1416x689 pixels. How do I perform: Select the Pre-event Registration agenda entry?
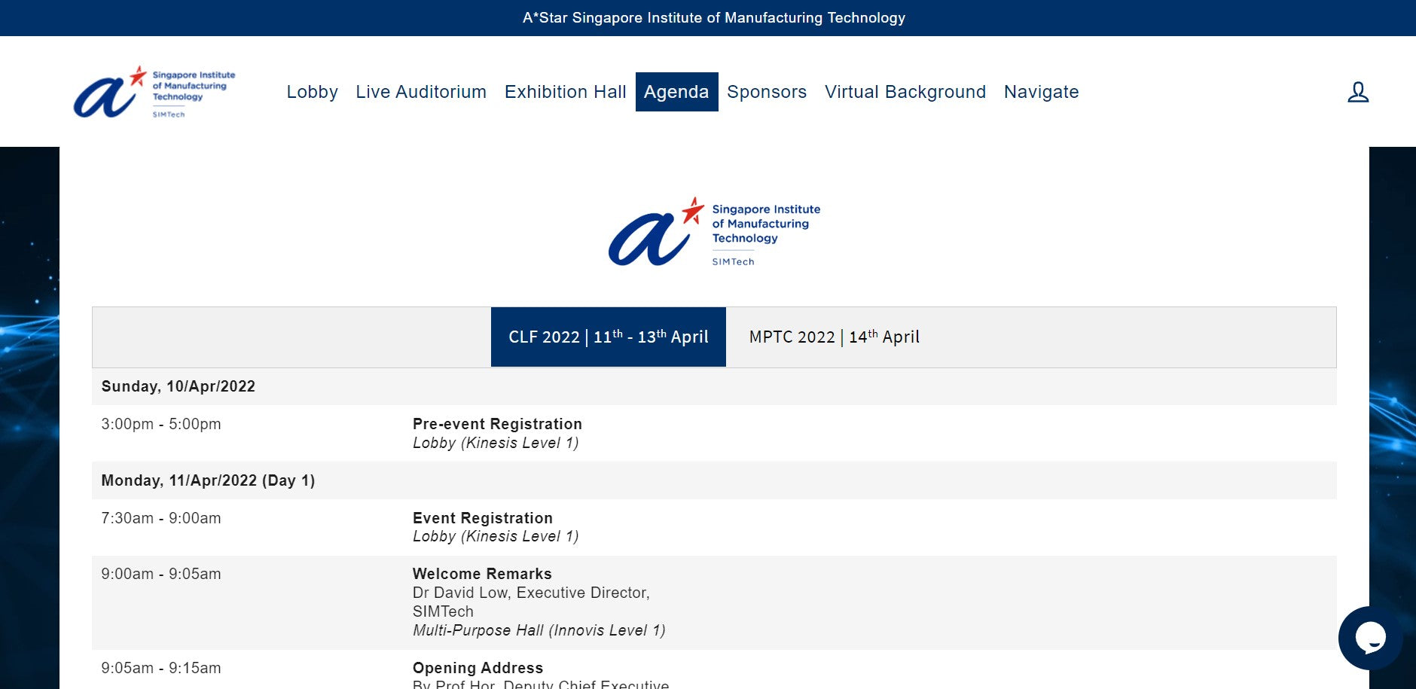pos(497,424)
